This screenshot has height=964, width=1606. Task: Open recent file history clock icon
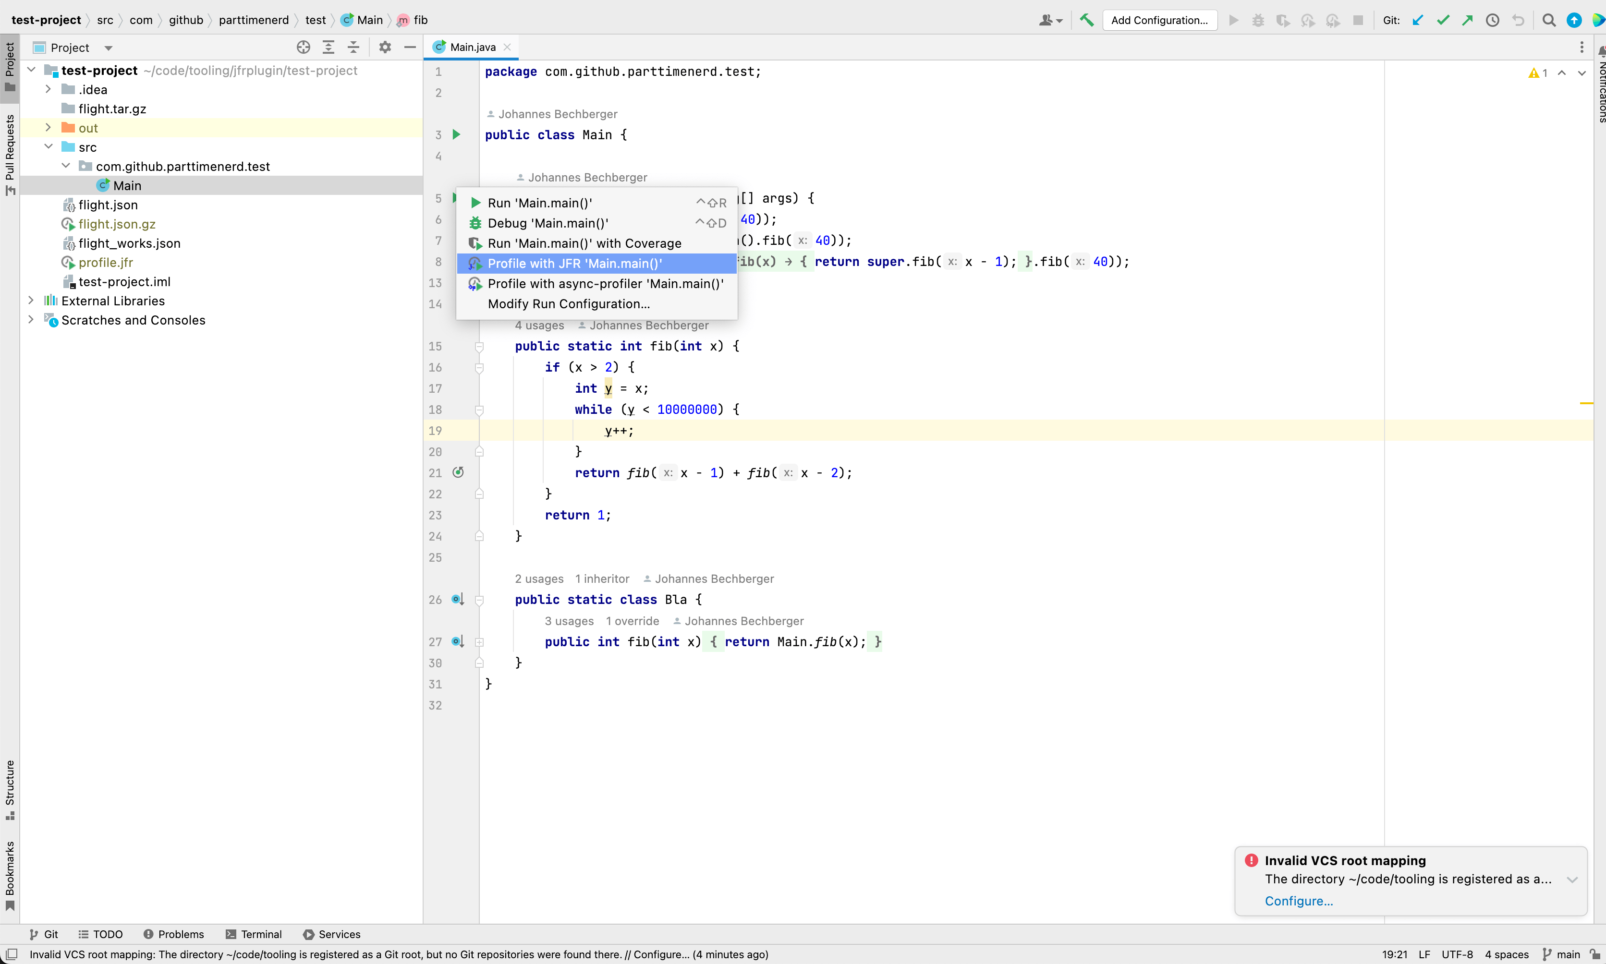(x=1492, y=20)
